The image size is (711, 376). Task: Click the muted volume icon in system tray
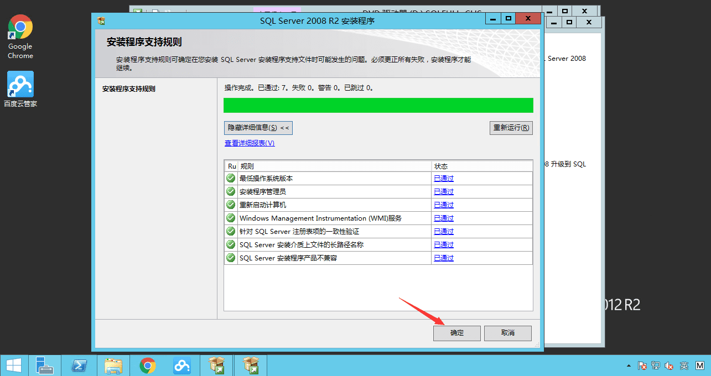(668, 365)
